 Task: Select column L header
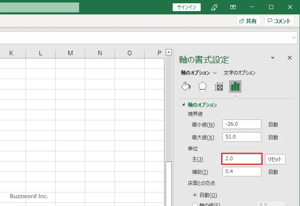tap(40, 53)
